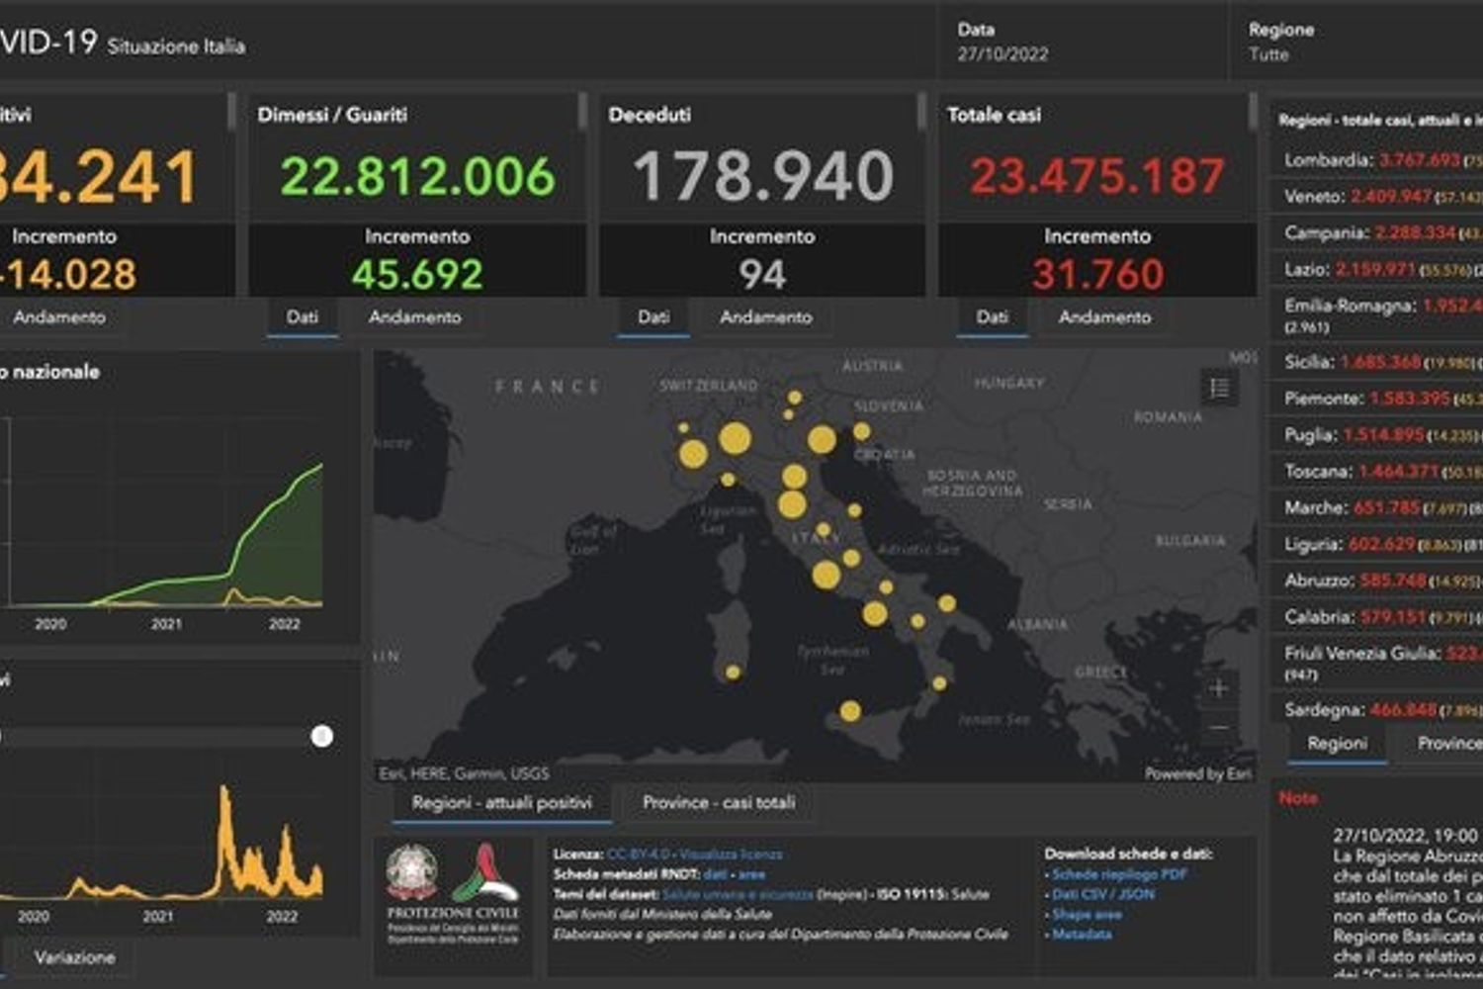Click the Italian Republic emblem logo
Screen dimensions: 1483x989
tap(412, 871)
